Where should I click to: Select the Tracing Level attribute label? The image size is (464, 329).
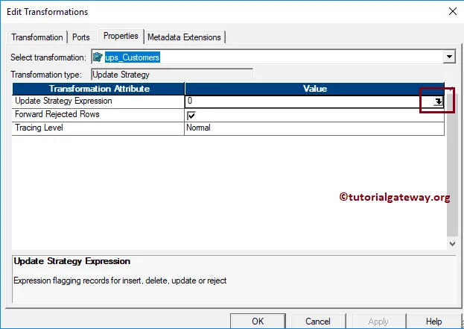pos(39,128)
